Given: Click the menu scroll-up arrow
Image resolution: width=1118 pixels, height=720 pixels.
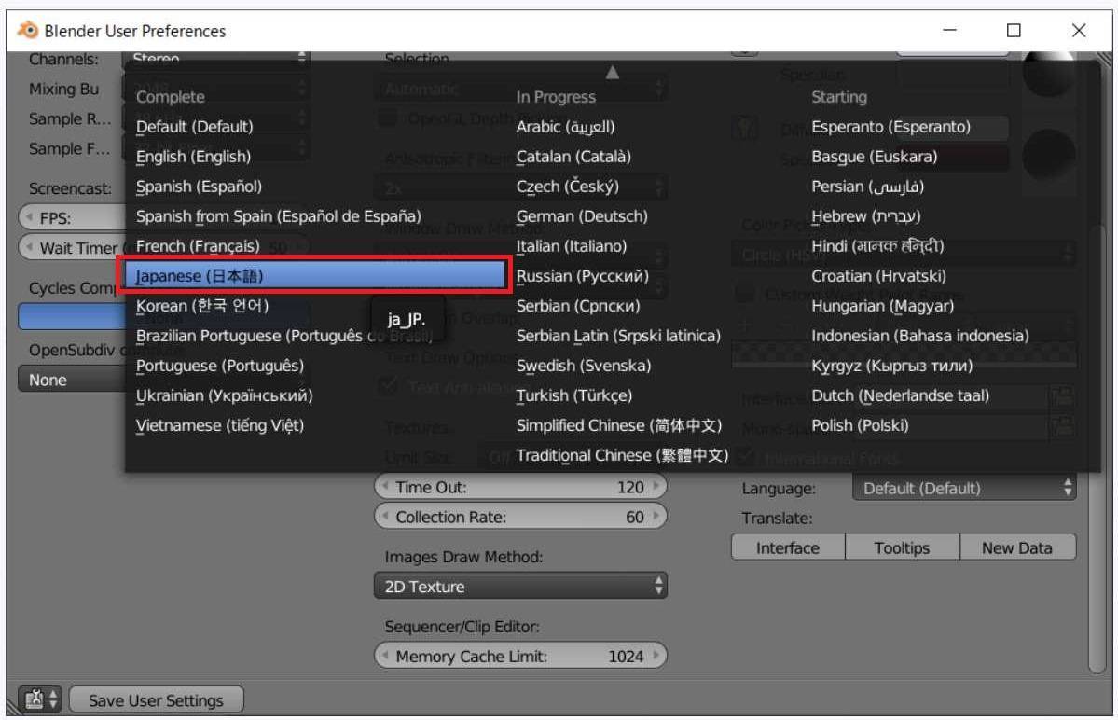Looking at the screenshot, I should tap(612, 72).
